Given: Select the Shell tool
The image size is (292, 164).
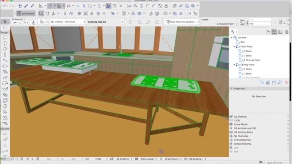Looking at the screenshot, I should click(x=5, y=89).
